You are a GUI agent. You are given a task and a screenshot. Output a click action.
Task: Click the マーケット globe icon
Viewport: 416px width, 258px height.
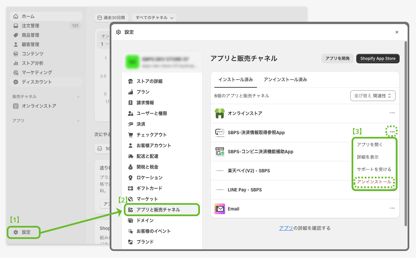point(131,199)
